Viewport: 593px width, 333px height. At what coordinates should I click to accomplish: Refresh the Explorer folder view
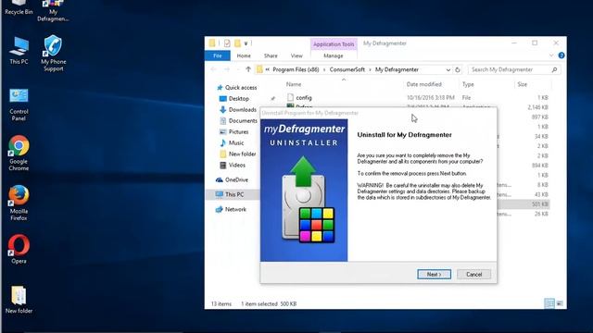coord(458,69)
